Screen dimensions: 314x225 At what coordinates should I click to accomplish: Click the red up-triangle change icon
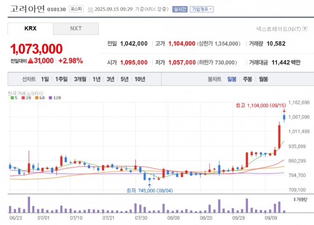point(30,61)
